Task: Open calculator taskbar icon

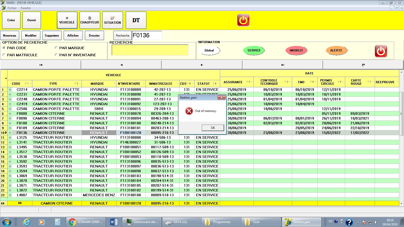Action: 58,222
